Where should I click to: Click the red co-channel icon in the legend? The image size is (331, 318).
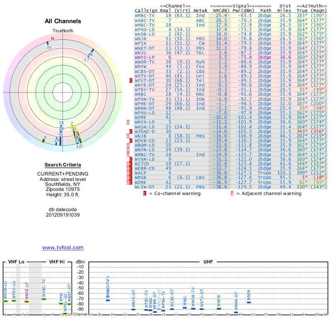pyautogui.click(x=145, y=193)
